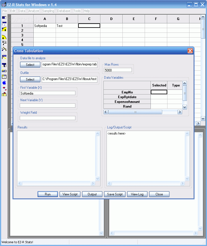
Task: Select the Rand row in Data Variables
Action: tap(127, 106)
